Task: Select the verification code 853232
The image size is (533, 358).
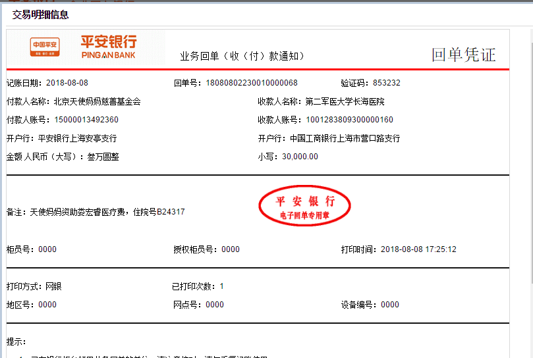Action: tap(387, 83)
